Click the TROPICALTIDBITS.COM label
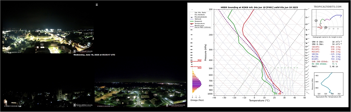The image size is (351, 112). (328, 7)
